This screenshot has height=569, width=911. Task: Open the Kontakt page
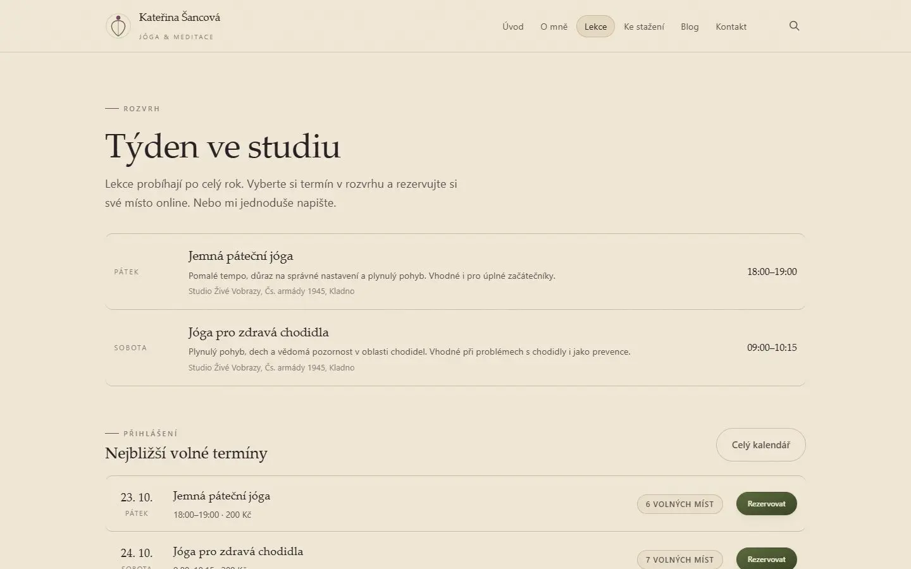pos(731,27)
